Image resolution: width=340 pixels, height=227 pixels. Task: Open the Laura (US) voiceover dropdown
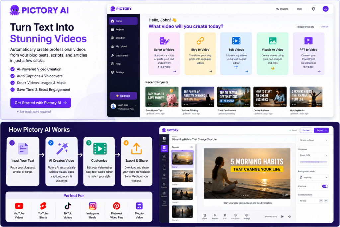point(313,155)
